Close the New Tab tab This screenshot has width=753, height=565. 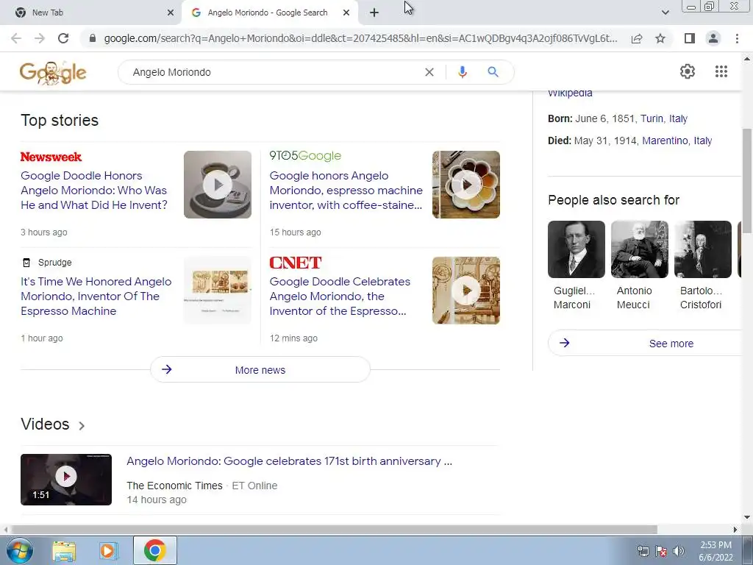171,13
